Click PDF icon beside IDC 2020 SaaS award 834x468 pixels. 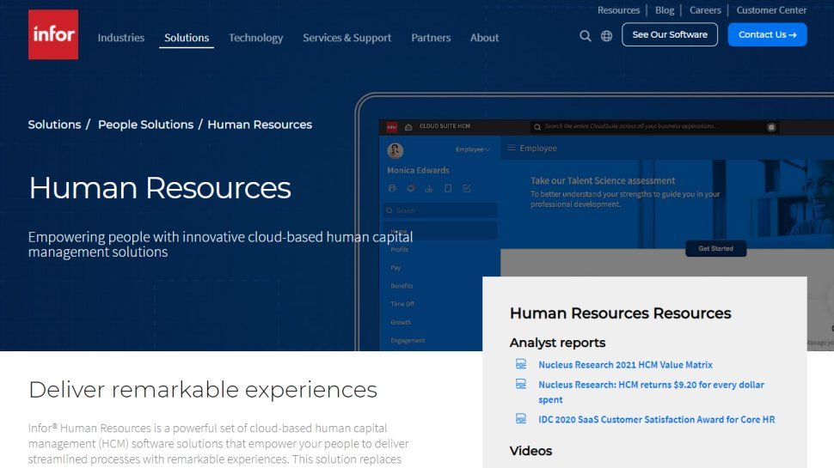(x=521, y=418)
